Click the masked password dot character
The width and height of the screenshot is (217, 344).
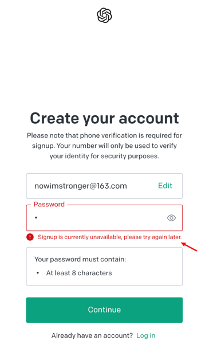click(36, 218)
